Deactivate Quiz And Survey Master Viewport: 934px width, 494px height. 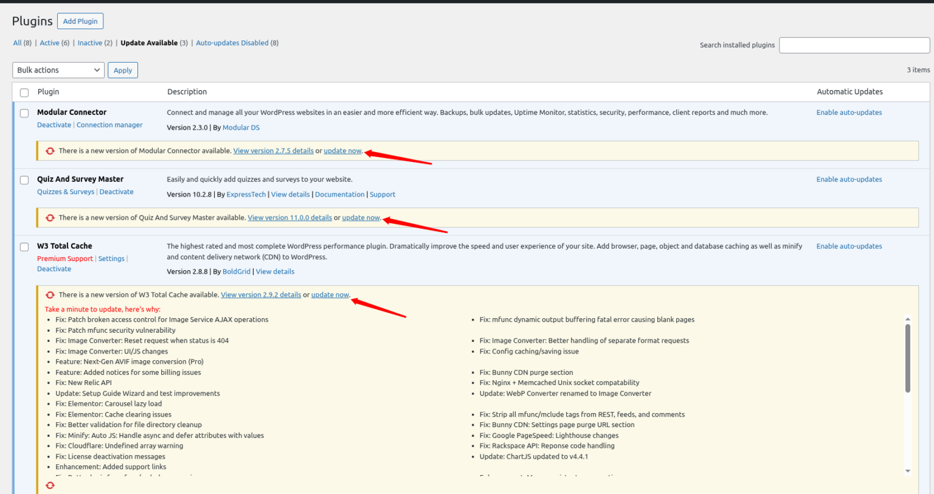[x=117, y=192]
